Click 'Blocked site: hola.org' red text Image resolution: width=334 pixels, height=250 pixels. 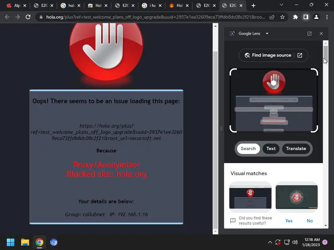pyautogui.click(x=106, y=174)
